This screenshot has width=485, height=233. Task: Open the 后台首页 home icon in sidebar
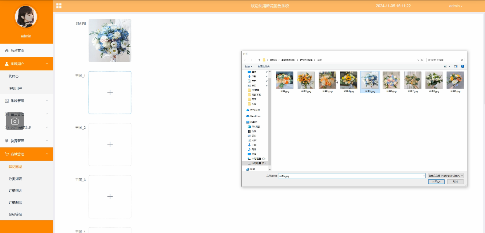pos(7,51)
